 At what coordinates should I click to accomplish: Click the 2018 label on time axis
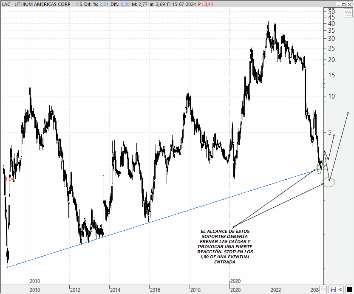[x=195, y=290]
